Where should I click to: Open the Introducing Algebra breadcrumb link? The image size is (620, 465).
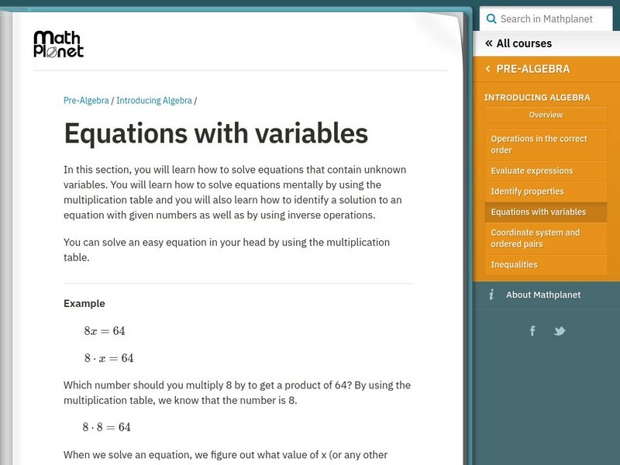point(153,101)
